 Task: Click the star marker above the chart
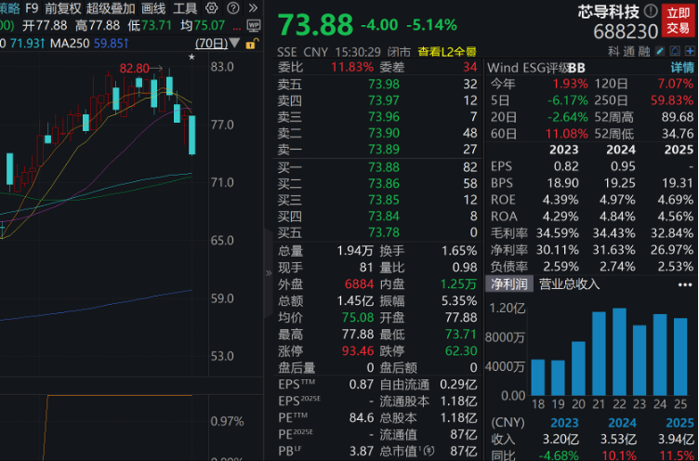pos(191,57)
